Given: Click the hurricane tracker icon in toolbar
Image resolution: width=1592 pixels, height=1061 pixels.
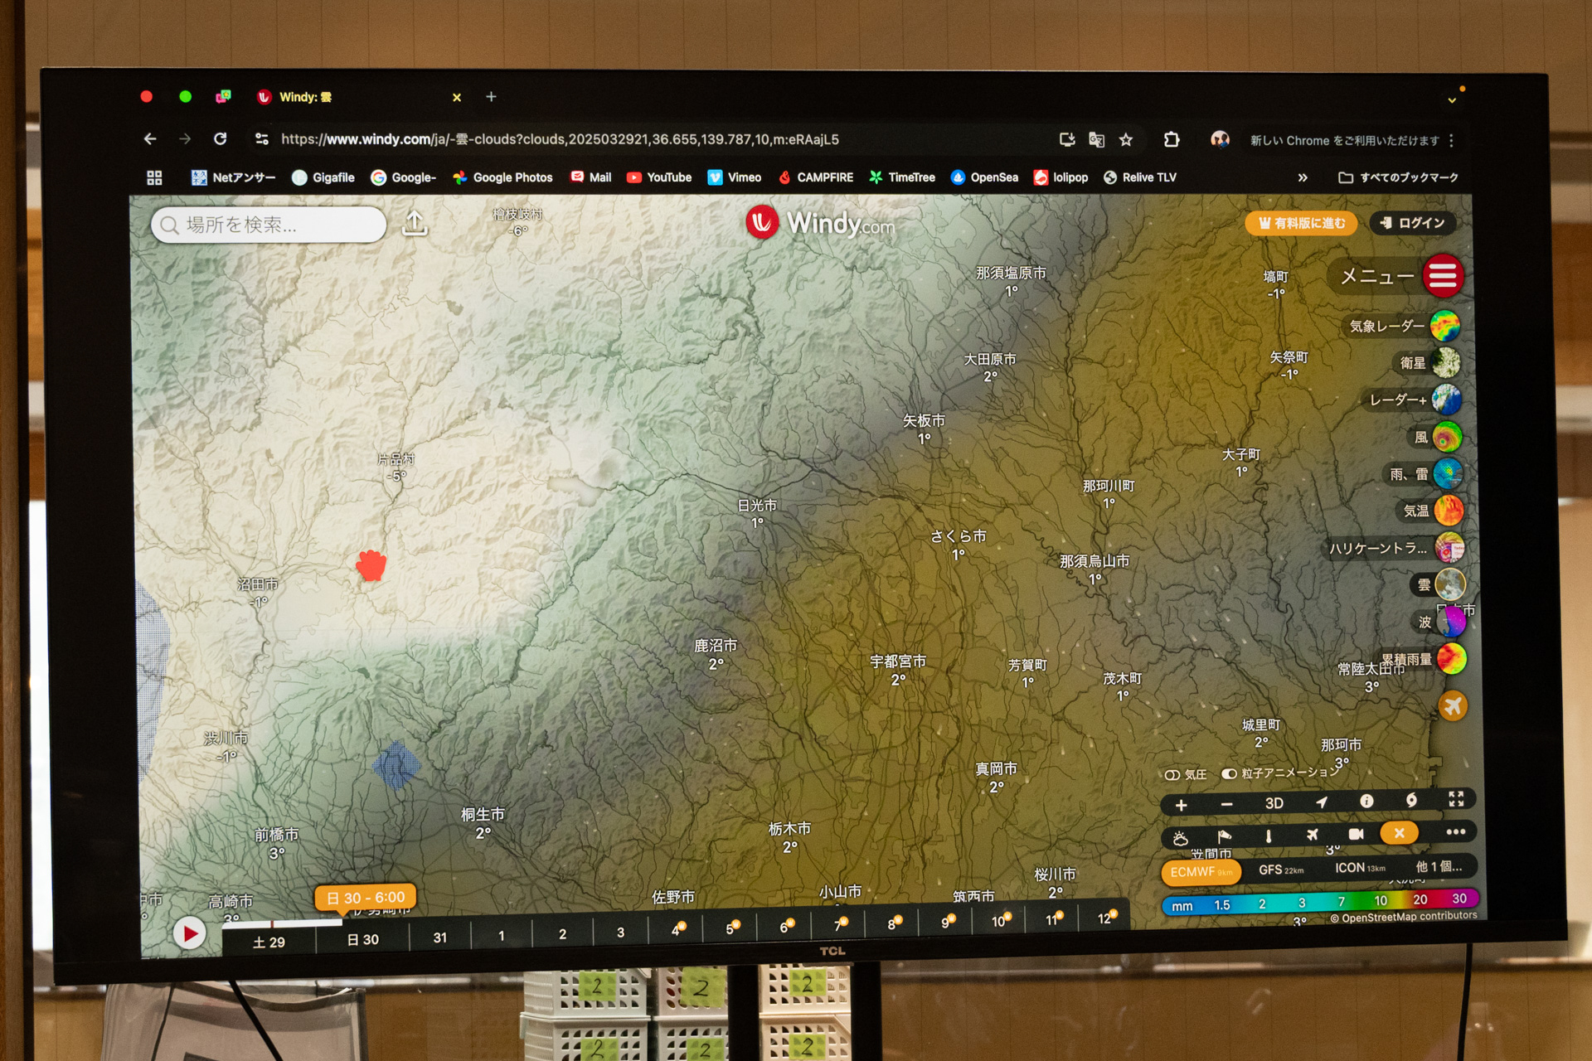Looking at the screenshot, I should point(1410,800).
